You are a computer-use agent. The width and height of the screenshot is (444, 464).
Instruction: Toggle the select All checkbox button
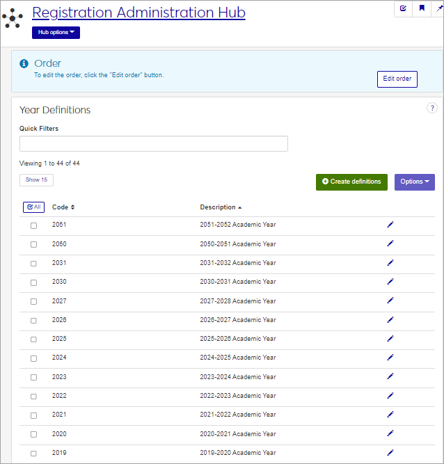tap(33, 207)
